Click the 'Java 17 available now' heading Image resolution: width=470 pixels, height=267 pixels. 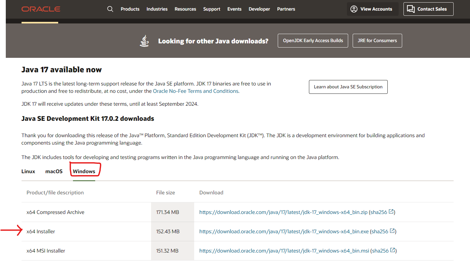tap(61, 70)
